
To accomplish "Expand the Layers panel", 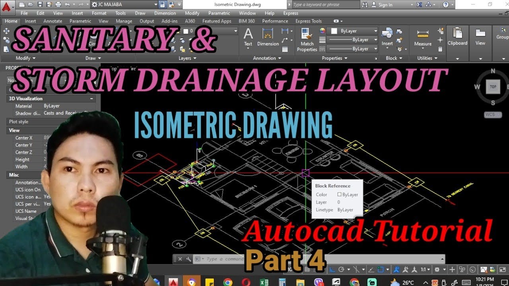I will pos(187,58).
